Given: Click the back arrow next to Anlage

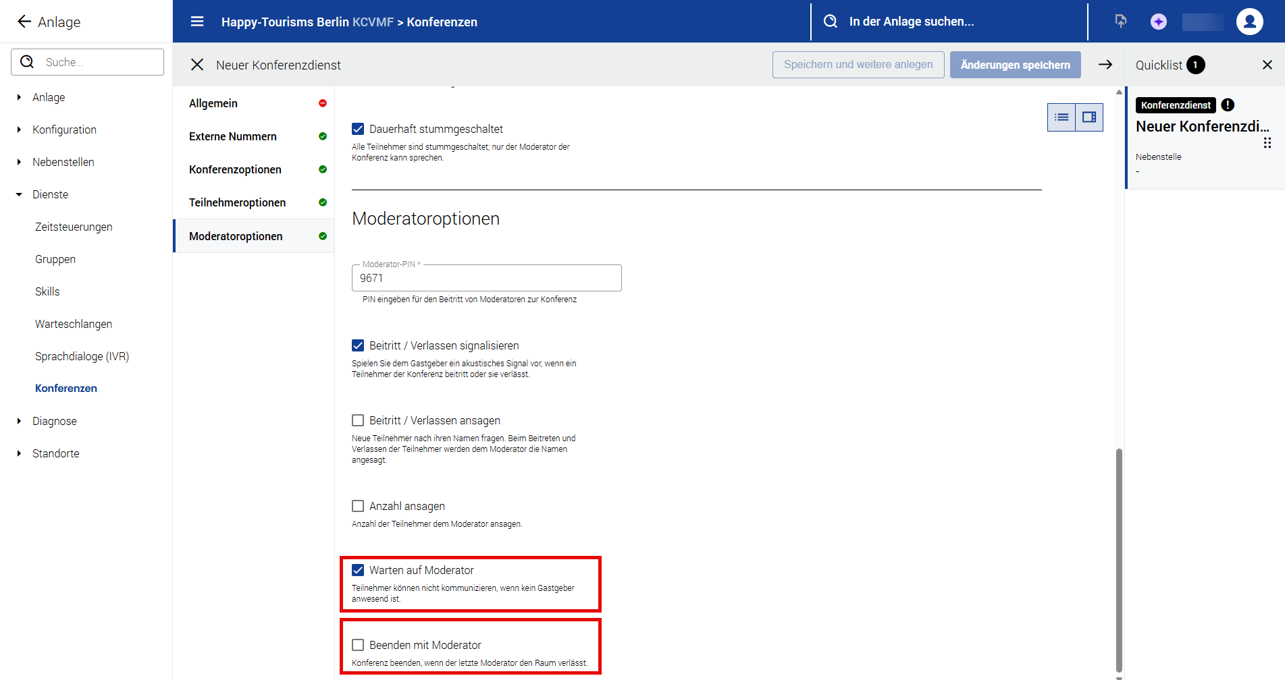Looking at the screenshot, I should click(24, 22).
